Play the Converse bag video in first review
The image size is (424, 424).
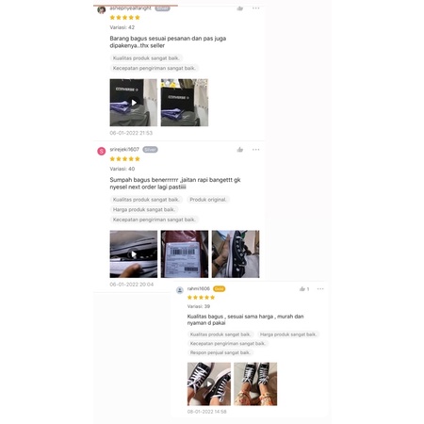point(134,103)
